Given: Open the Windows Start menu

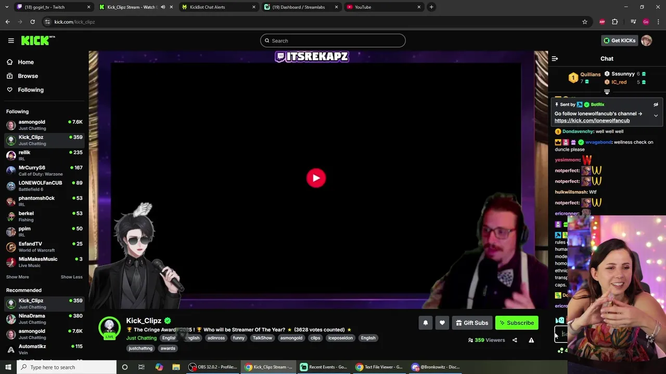Looking at the screenshot, I should (x=8, y=367).
